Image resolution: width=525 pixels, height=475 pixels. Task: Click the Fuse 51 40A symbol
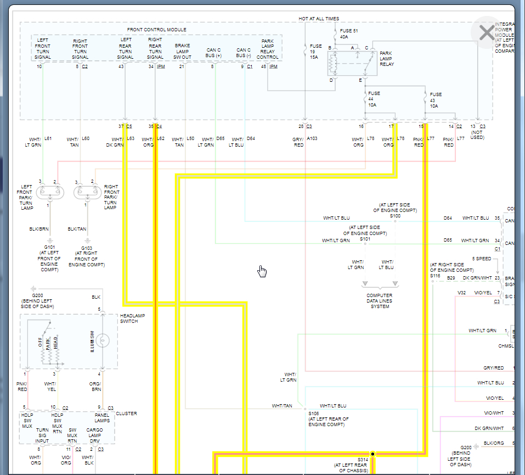[x=335, y=33]
